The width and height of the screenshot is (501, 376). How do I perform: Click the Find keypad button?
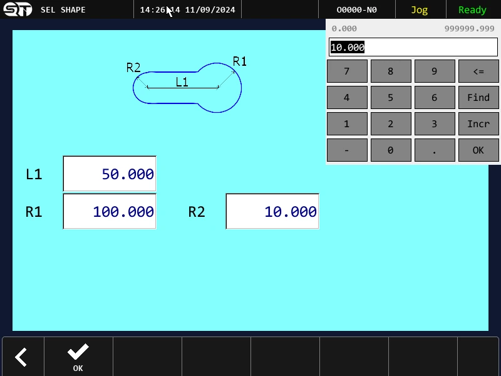point(478,98)
